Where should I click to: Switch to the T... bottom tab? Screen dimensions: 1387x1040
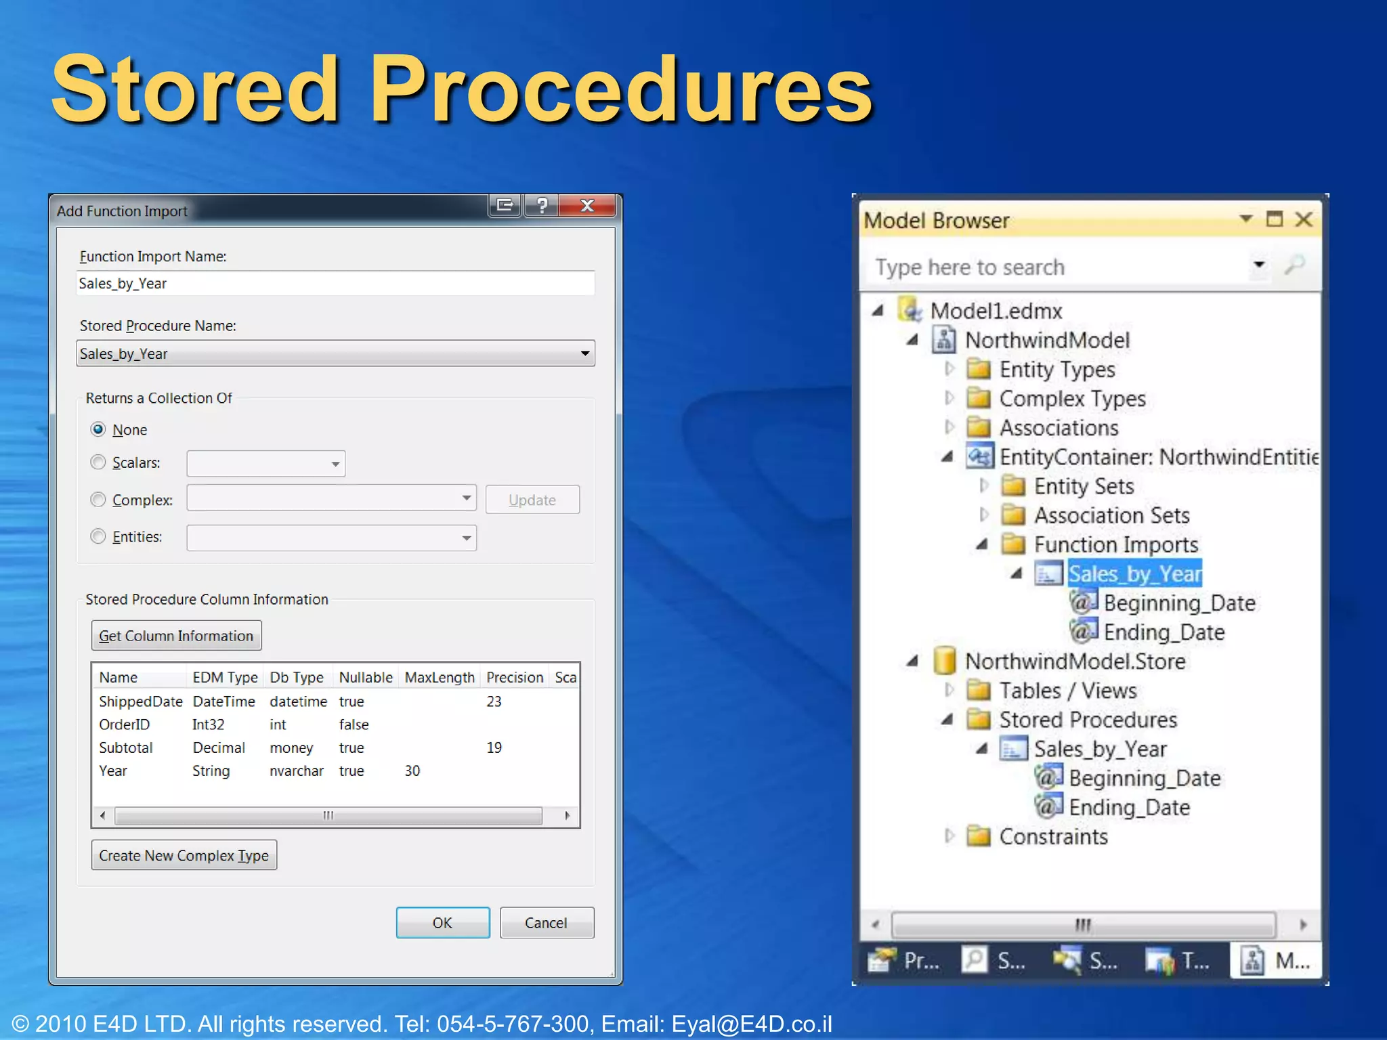1177,960
